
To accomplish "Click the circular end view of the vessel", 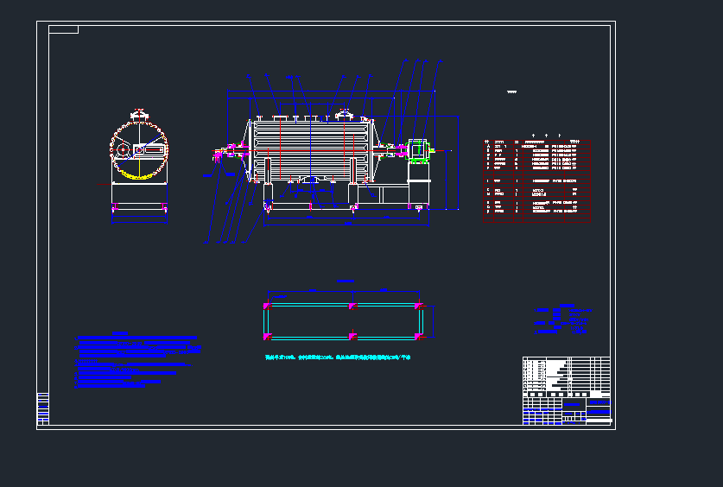I will (x=138, y=150).
